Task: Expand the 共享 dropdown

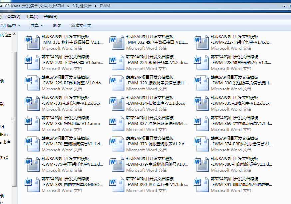Action: click(x=37, y=25)
